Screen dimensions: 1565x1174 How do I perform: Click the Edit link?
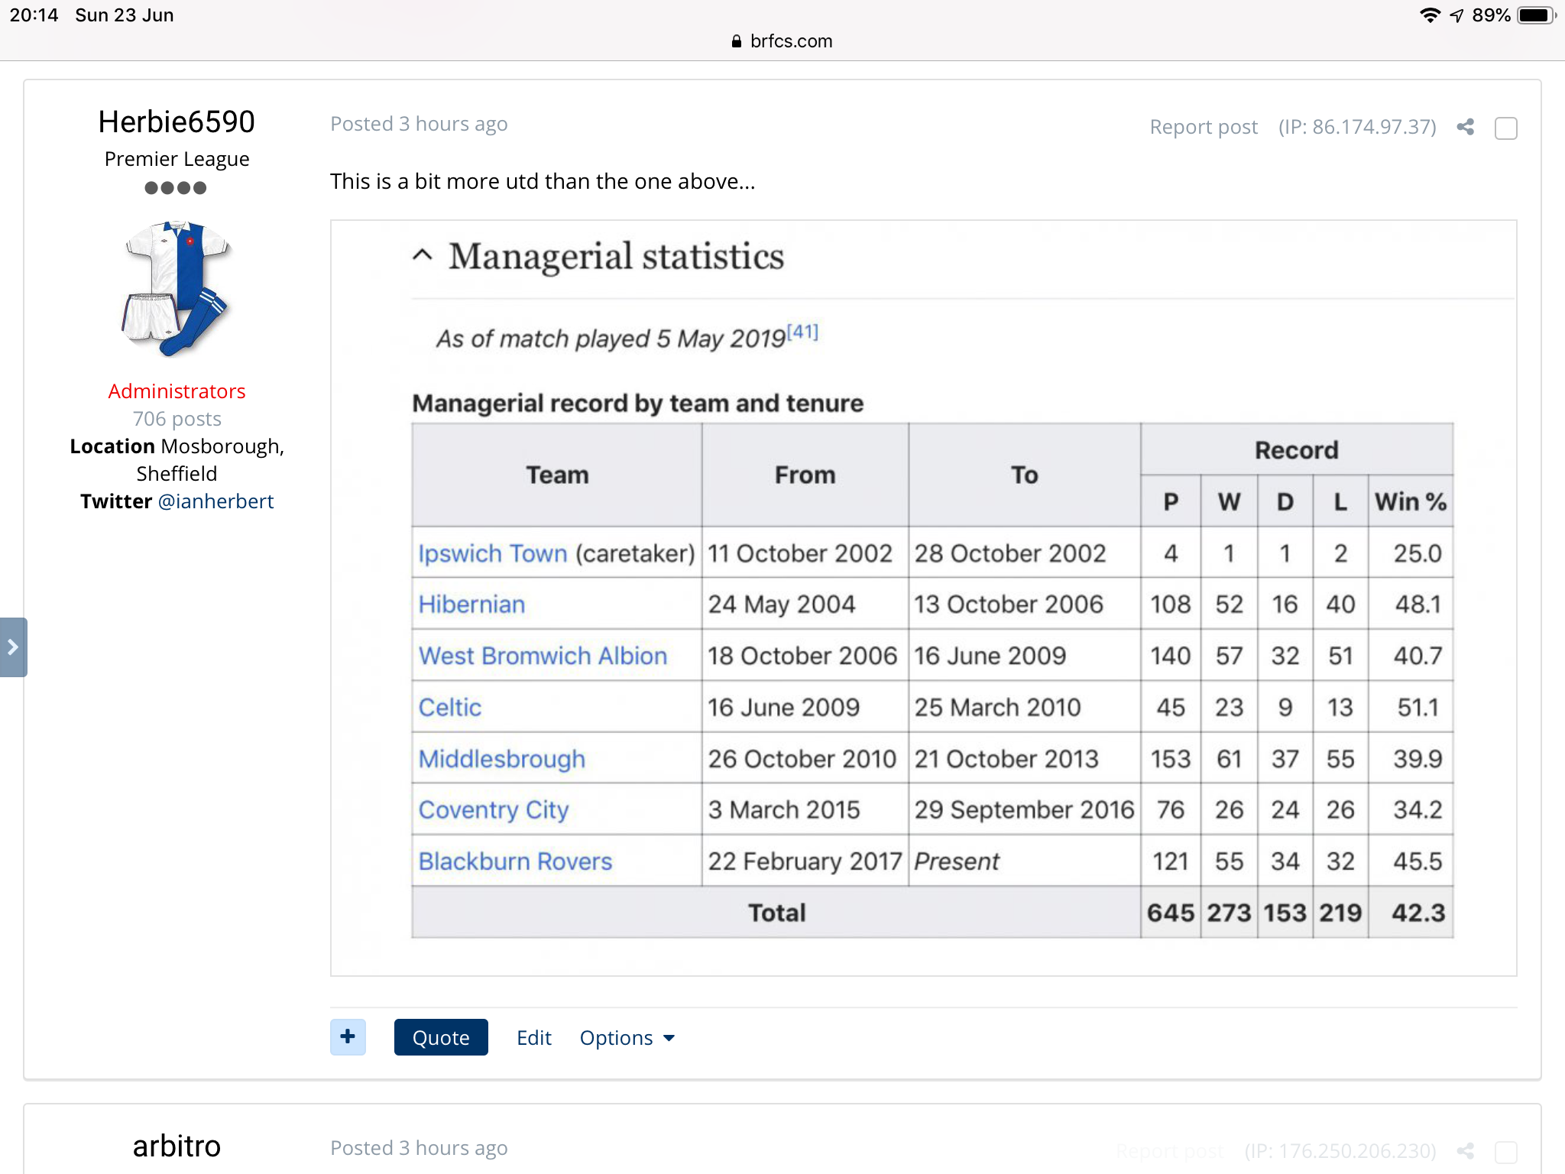533,1038
